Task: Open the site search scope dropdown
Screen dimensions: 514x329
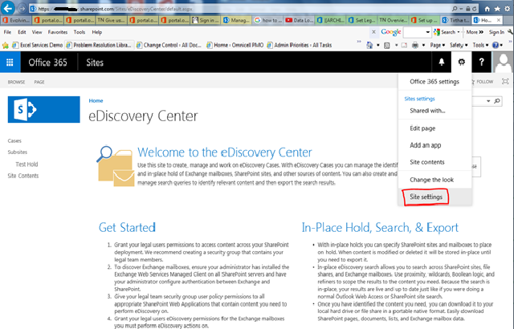Action: [x=488, y=101]
